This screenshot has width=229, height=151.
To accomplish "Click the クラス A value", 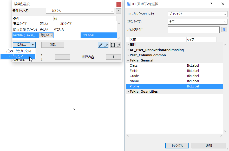I will (59, 30).
